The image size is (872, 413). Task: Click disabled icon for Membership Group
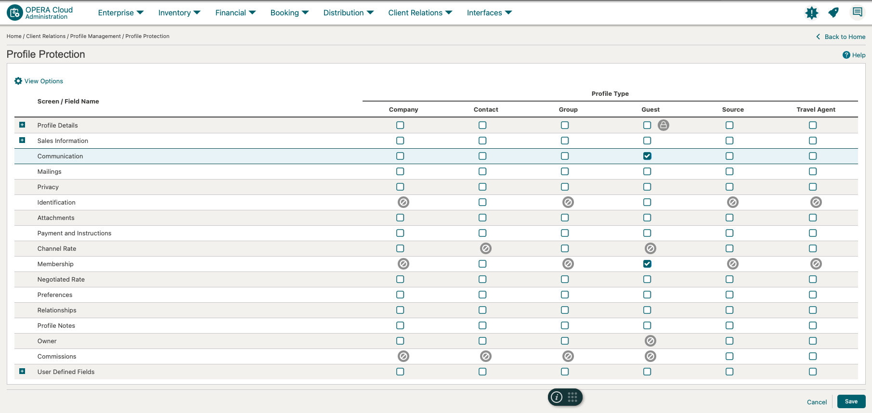pos(568,264)
